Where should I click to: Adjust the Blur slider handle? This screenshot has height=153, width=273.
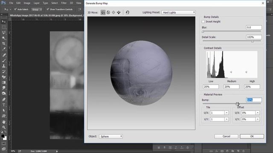203,32
